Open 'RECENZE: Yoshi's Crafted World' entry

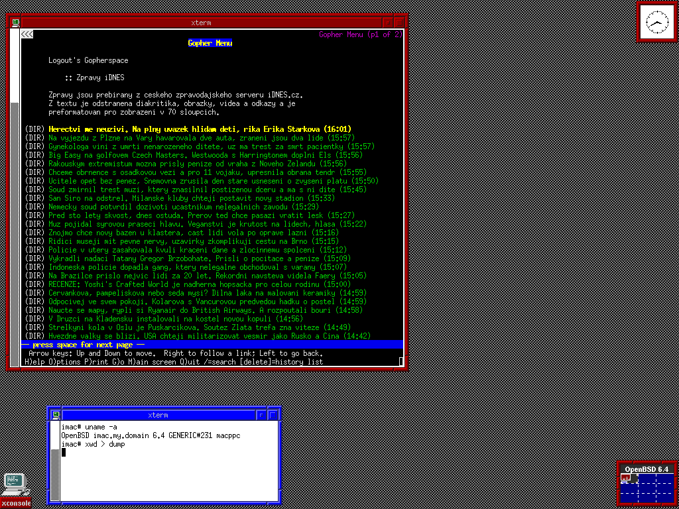pos(199,284)
